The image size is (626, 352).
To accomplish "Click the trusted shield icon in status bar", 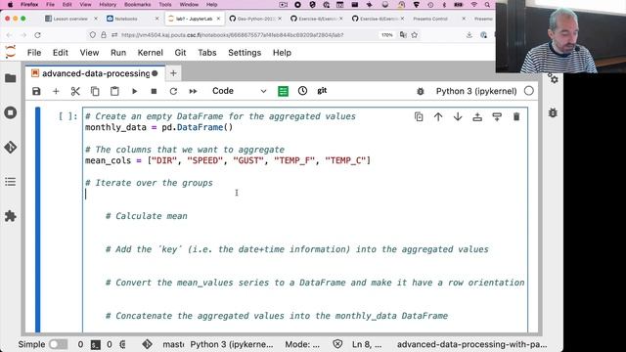I will coord(337,344).
